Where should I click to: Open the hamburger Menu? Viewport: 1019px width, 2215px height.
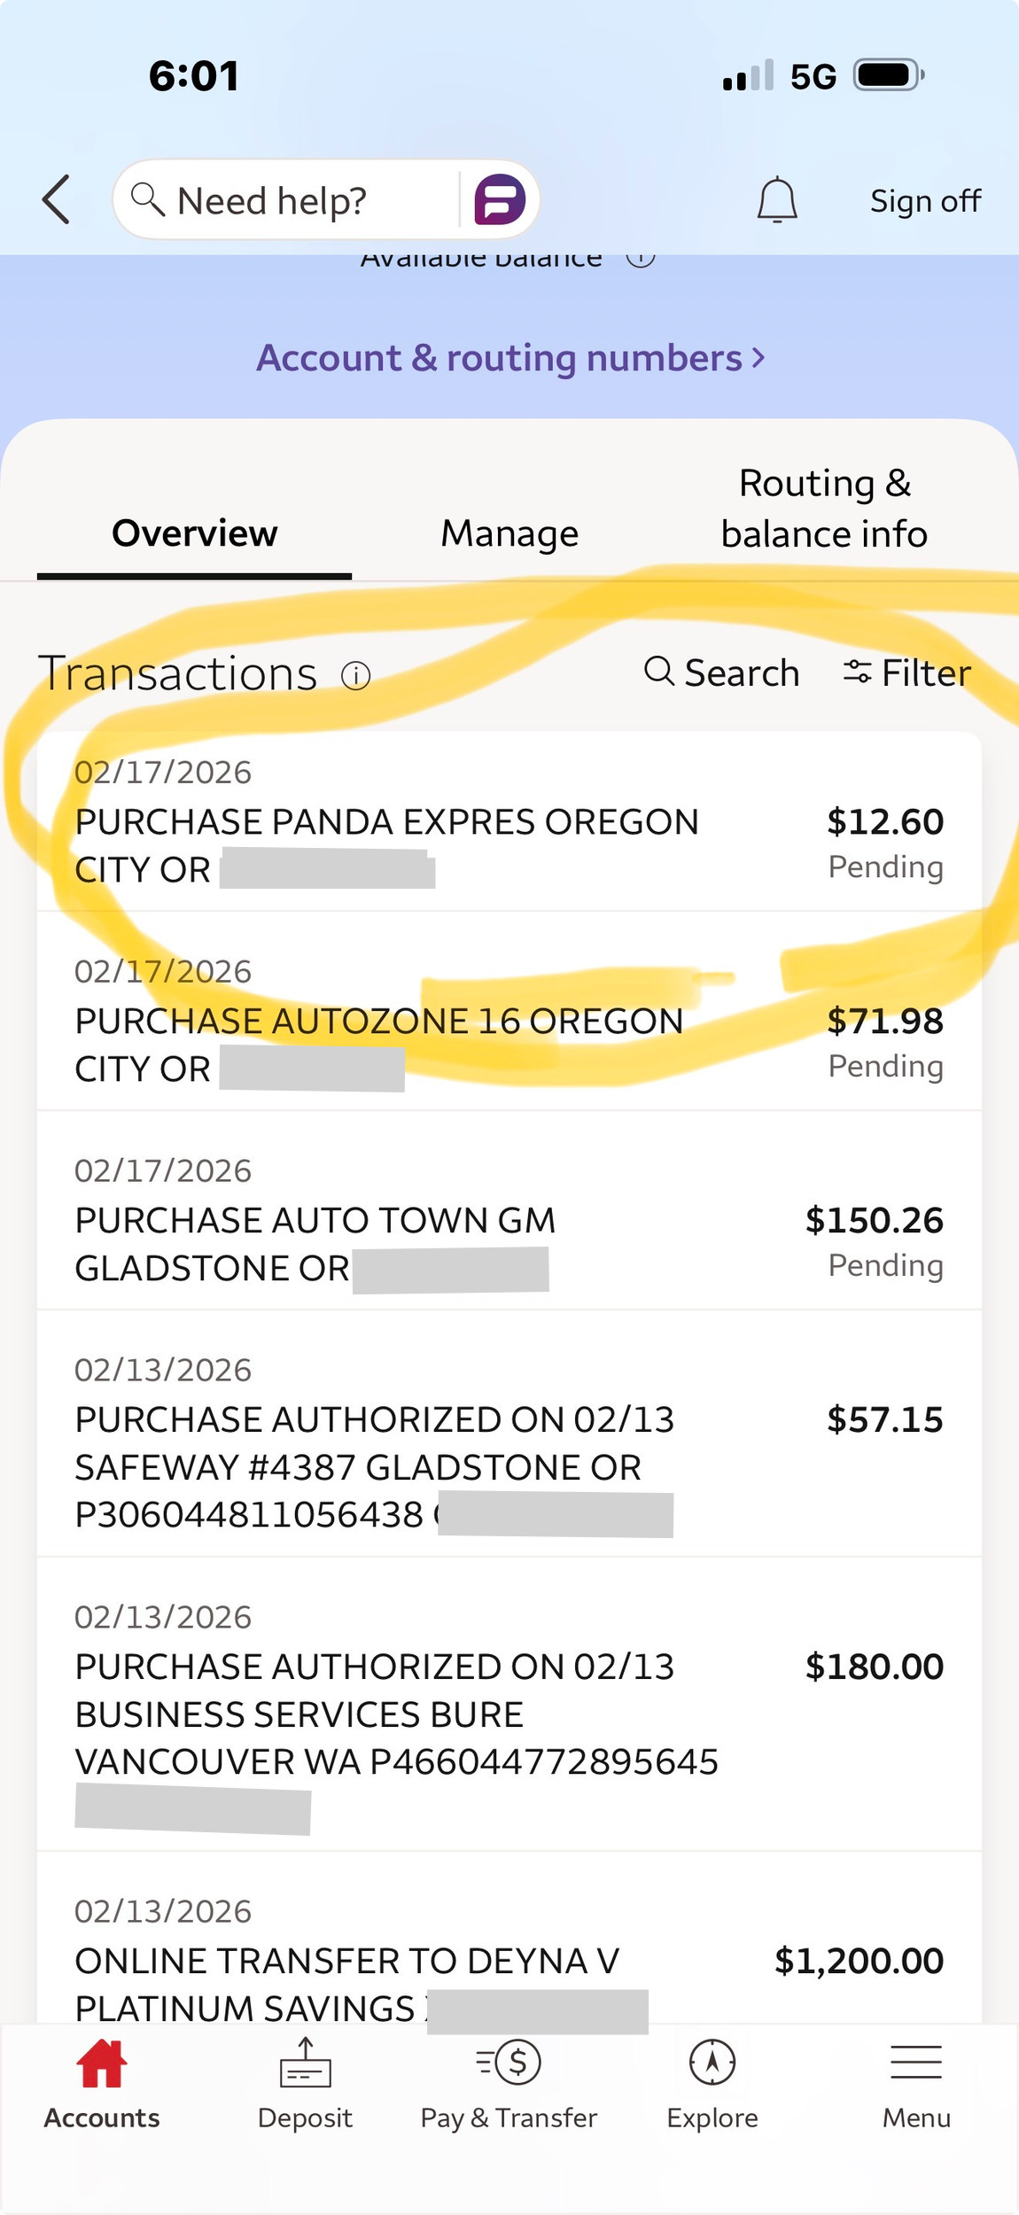pos(916,2084)
